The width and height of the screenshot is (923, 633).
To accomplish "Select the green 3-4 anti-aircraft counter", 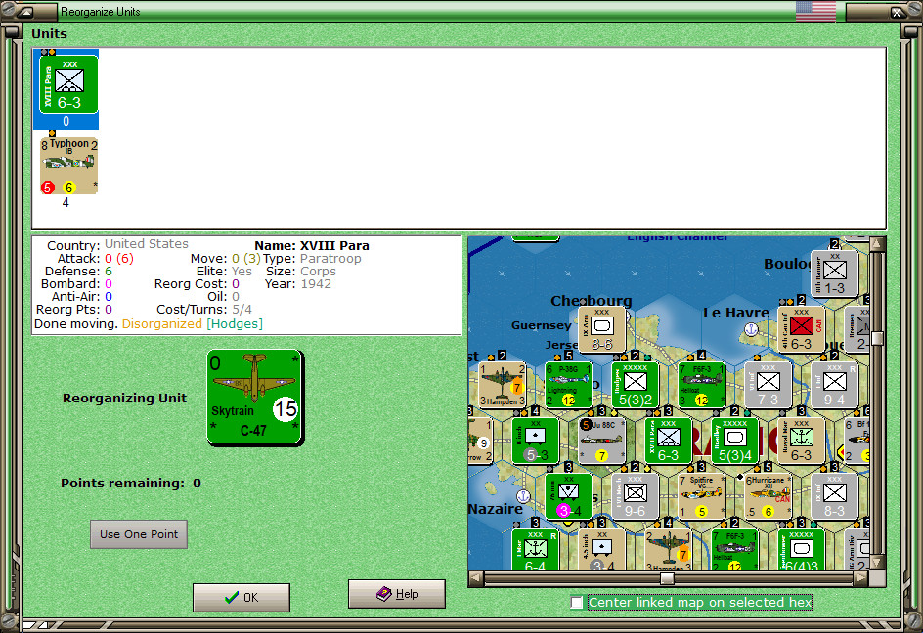I will pyautogui.click(x=568, y=496).
